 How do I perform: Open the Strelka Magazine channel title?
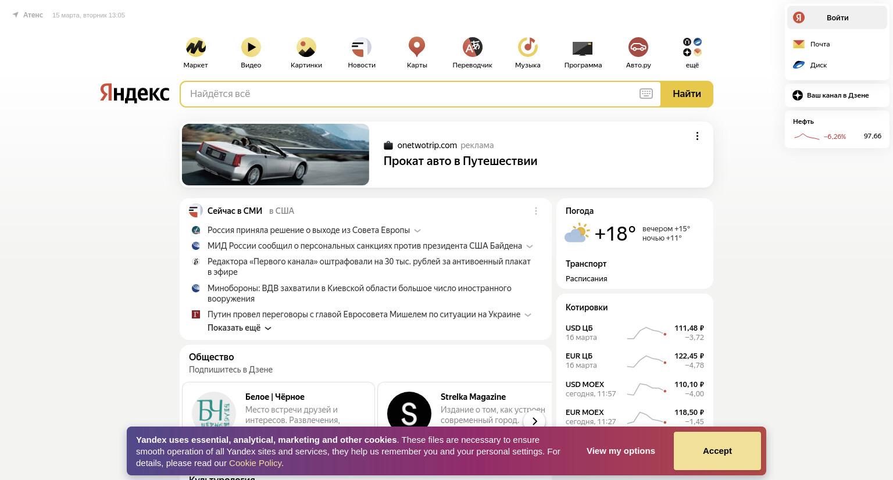[x=473, y=397]
